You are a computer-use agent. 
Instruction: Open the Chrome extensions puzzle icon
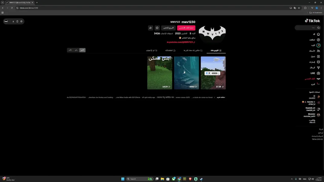click(305, 8)
